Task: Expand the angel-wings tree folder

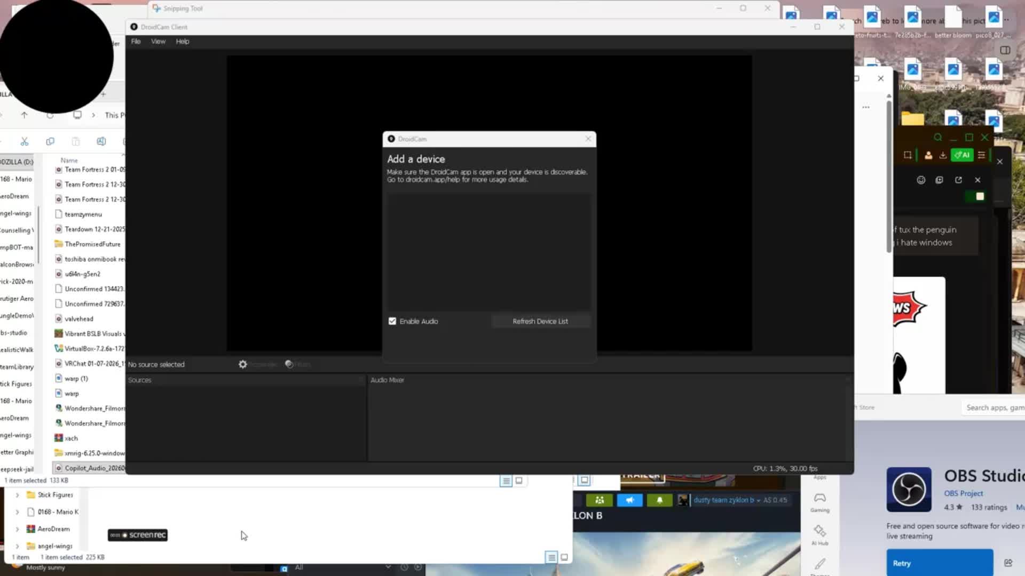Action: coord(17,546)
